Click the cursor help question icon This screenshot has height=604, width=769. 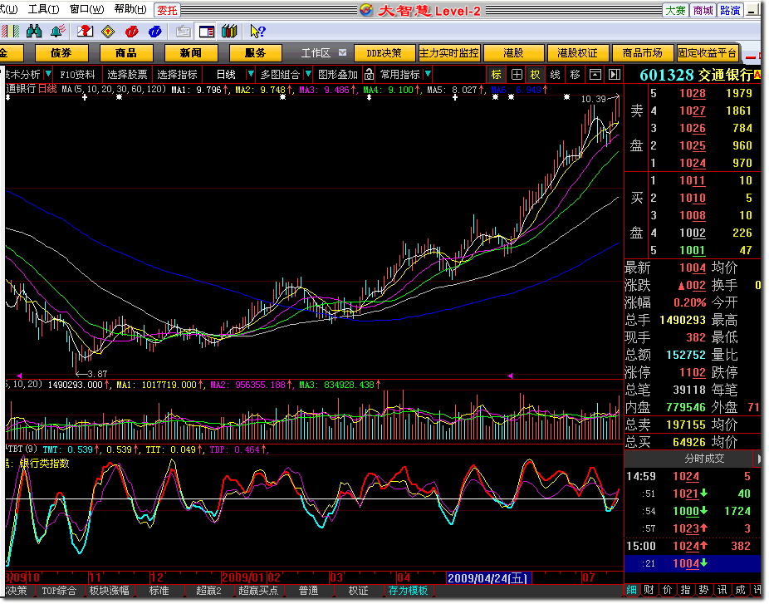(x=257, y=32)
